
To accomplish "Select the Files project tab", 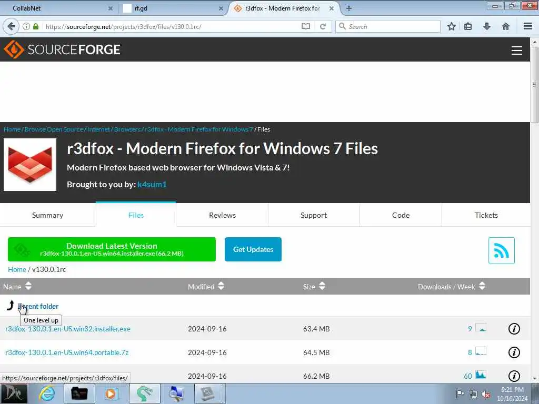I will pos(136,215).
